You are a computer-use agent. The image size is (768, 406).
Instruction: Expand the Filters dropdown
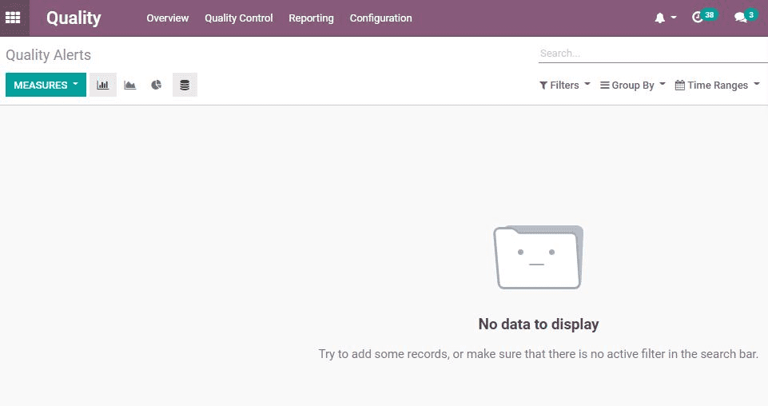[565, 86]
